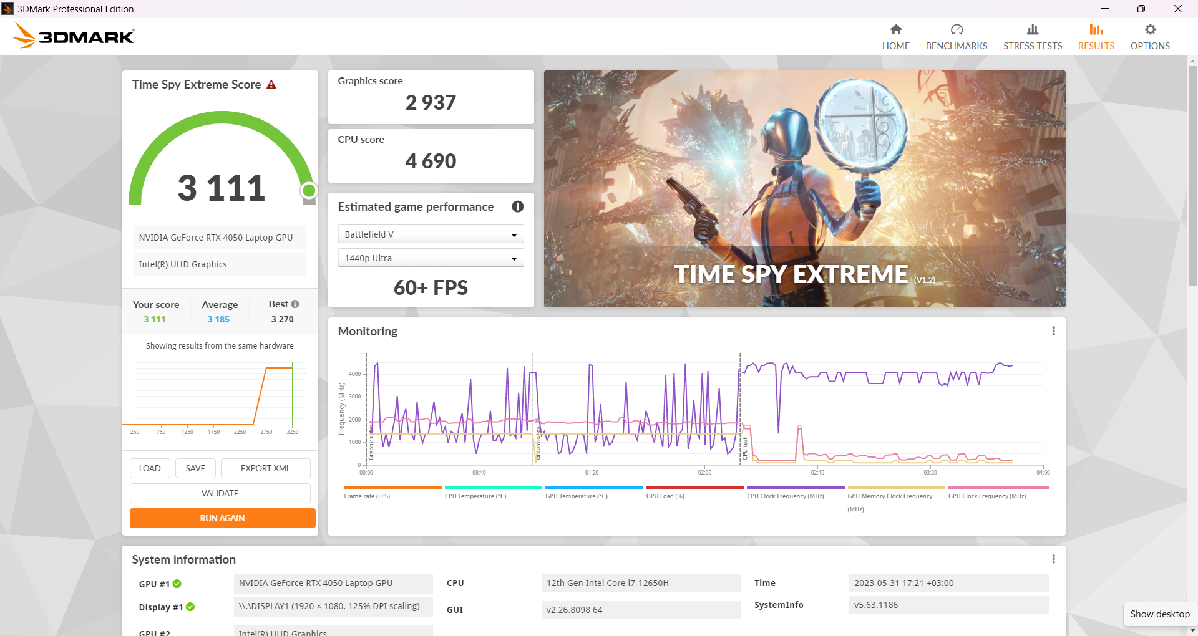Click the System information heading
The image size is (1198, 636).
(184, 559)
